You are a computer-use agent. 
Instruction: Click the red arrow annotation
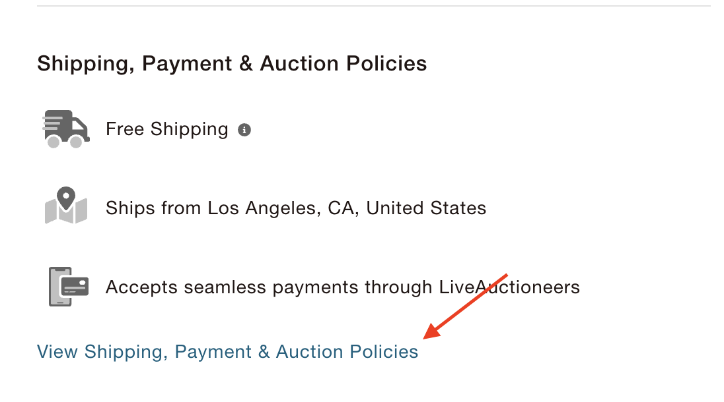tap(466, 305)
